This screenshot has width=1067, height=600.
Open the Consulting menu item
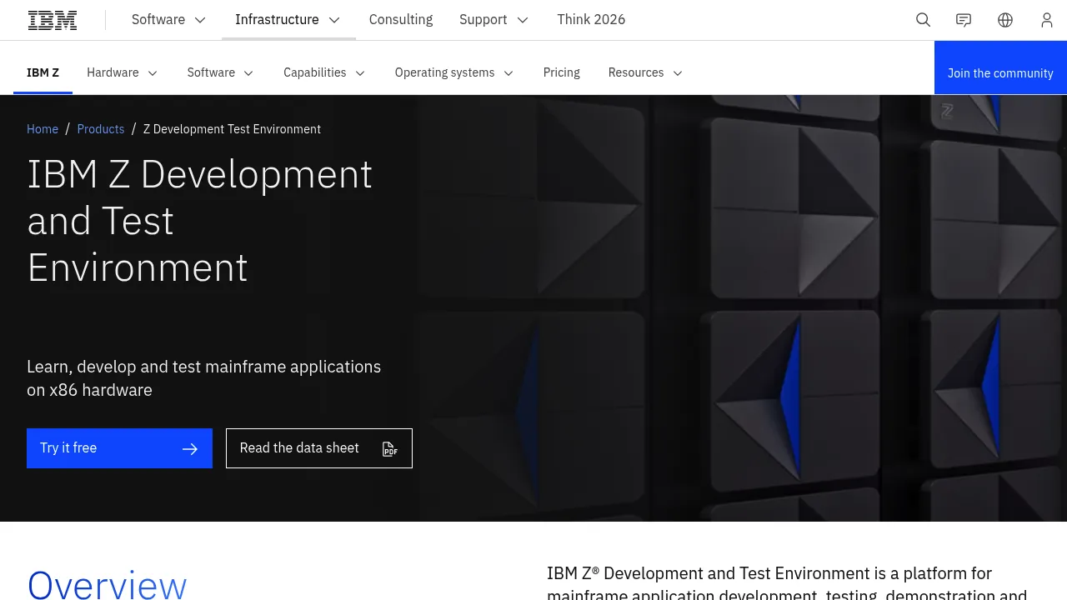(x=401, y=20)
